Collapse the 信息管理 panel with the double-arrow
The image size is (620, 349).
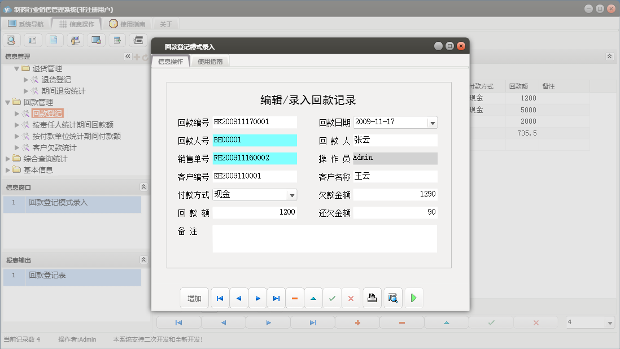128,56
